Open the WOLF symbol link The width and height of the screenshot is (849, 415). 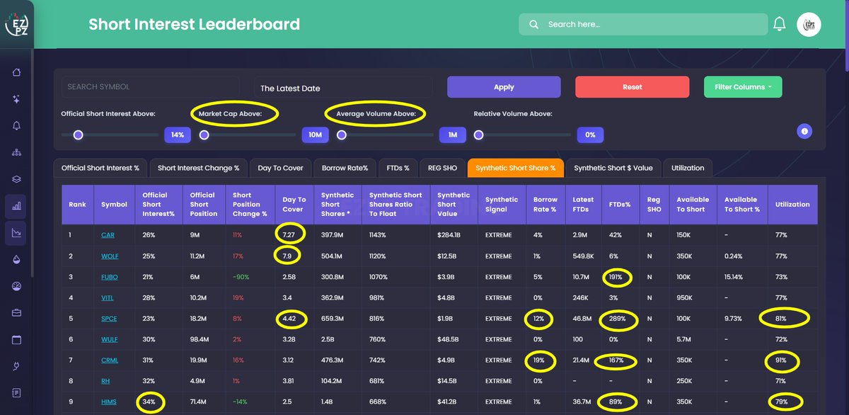[109, 256]
